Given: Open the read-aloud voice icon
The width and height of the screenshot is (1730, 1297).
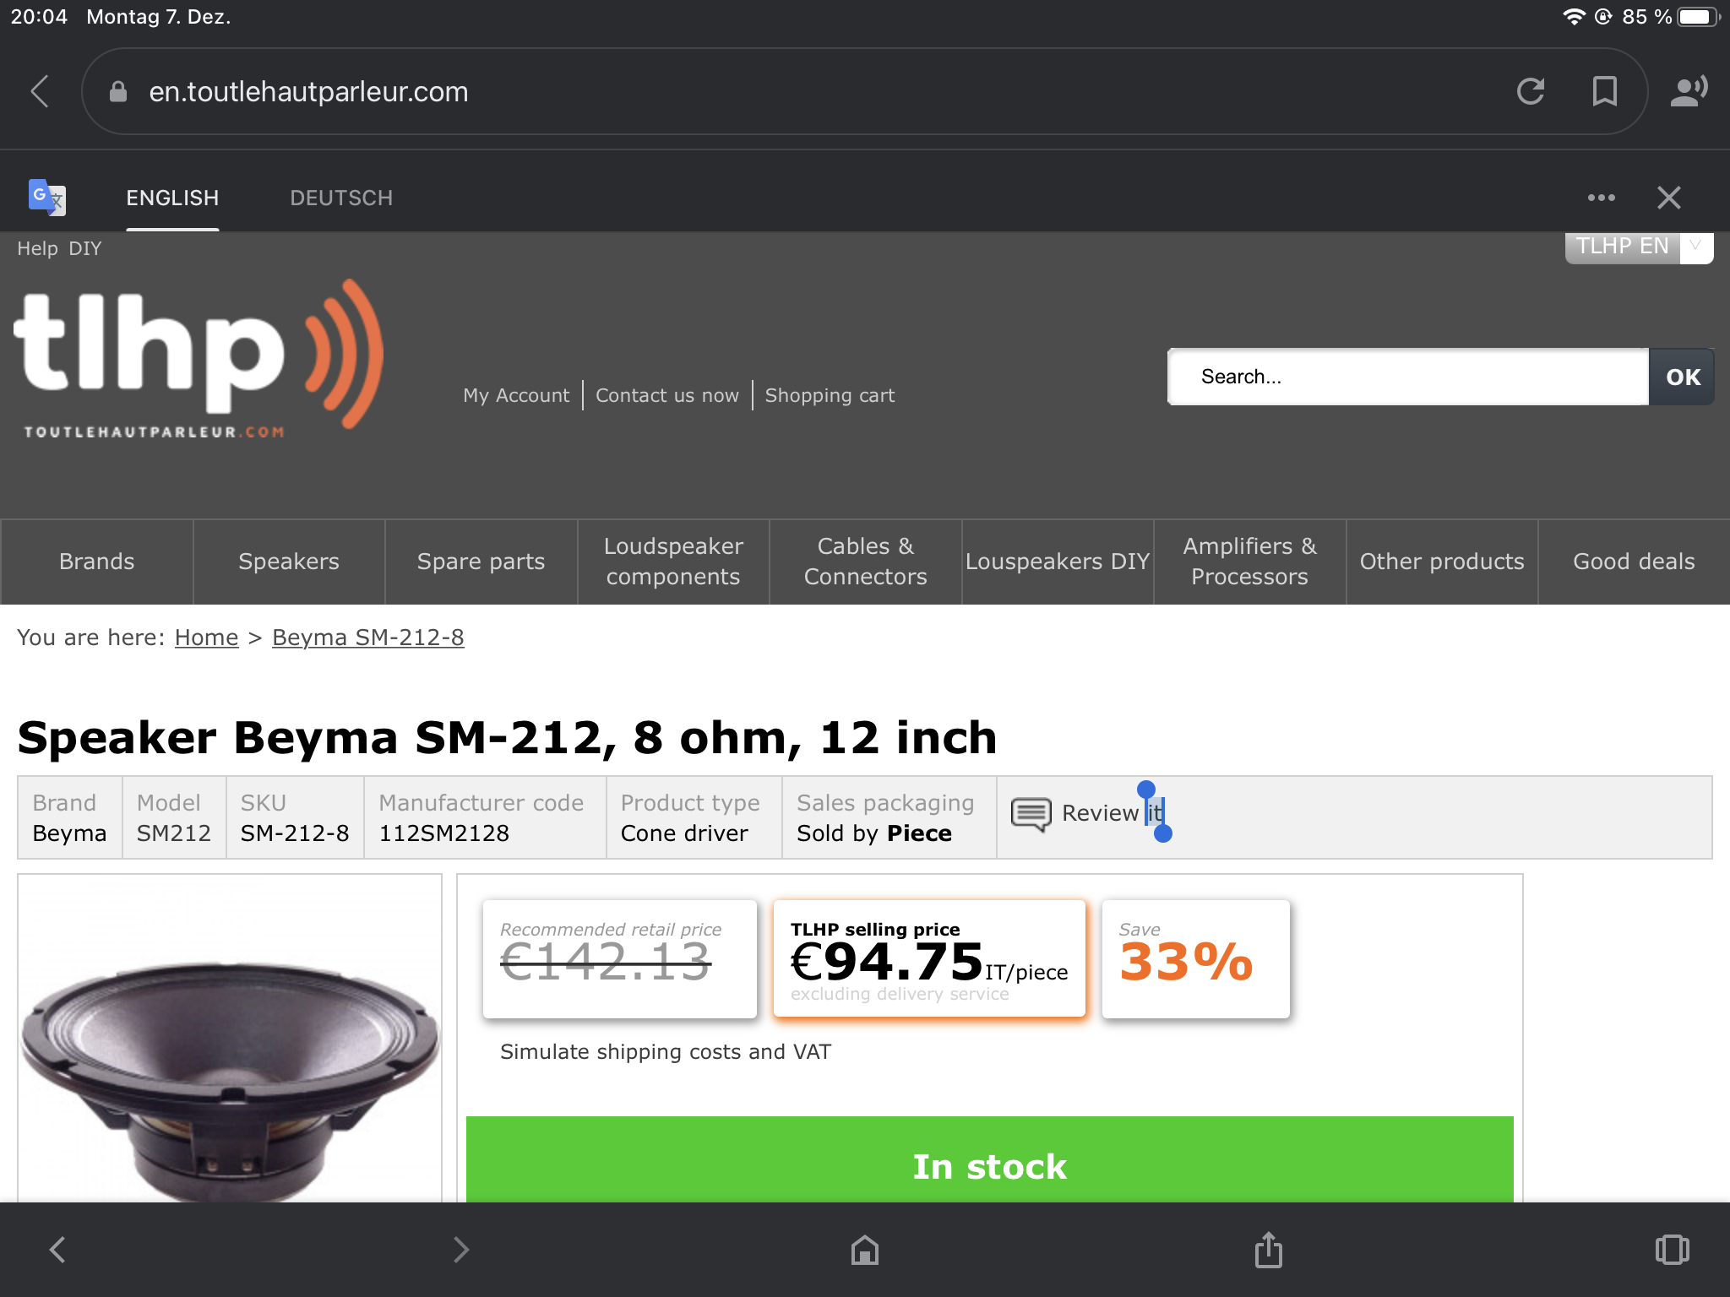Looking at the screenshot, I should 1689,91.
